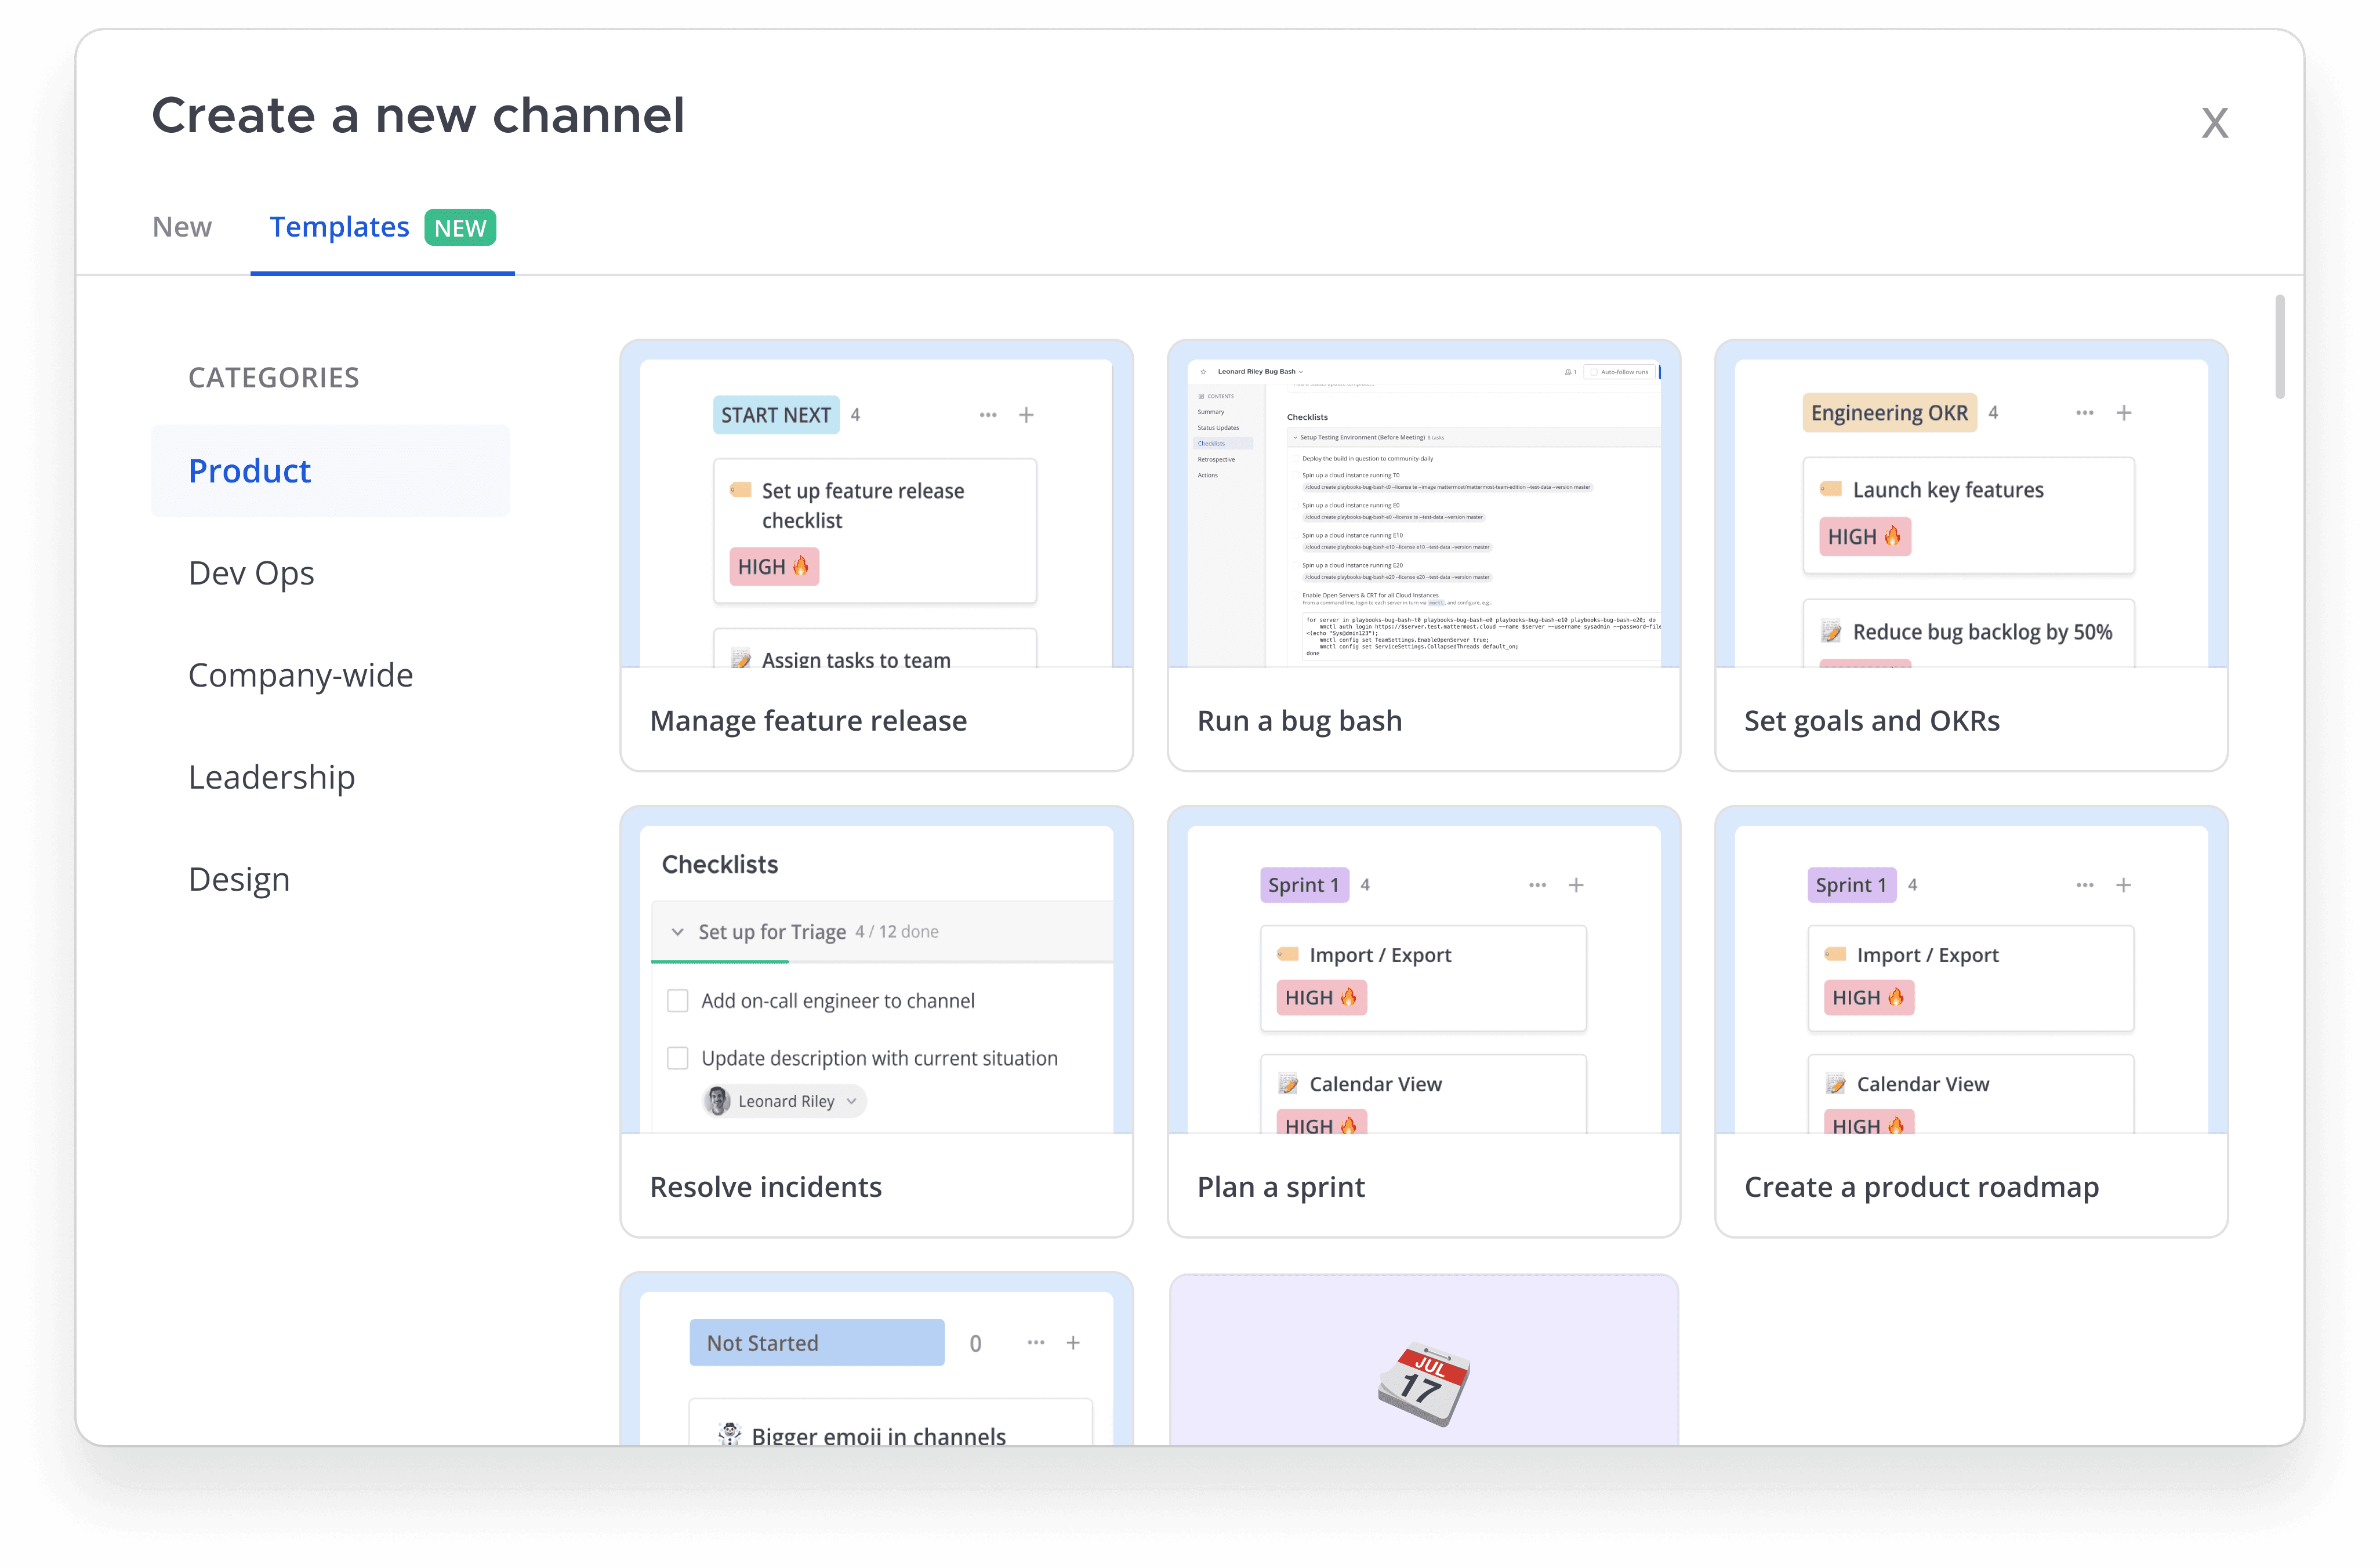Click the Not Started blue status label

[x=816, y=1343]
